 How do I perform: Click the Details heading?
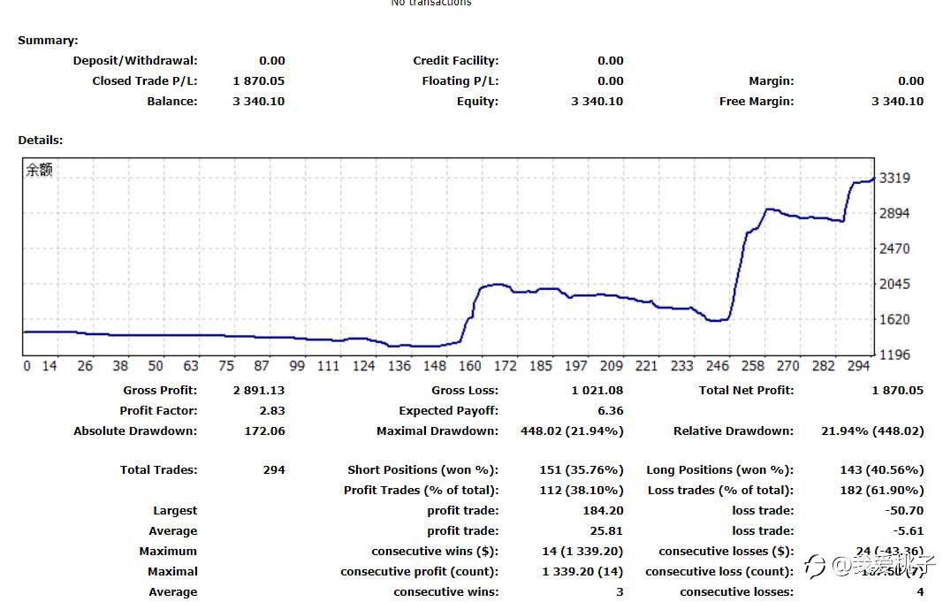coord(41,141)
